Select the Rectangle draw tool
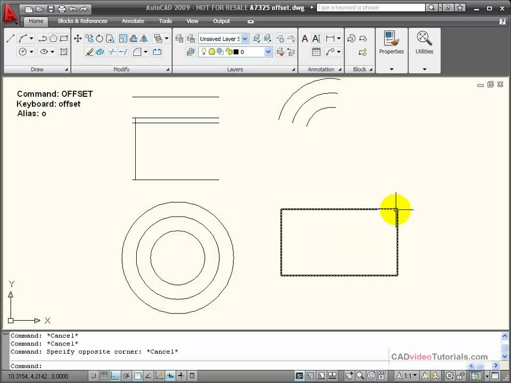511x383 pixels. click(64, 38)
